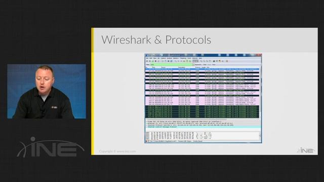Open the Capture menu in Wireshark
The image size is (324, 182).
coord(164,59)
